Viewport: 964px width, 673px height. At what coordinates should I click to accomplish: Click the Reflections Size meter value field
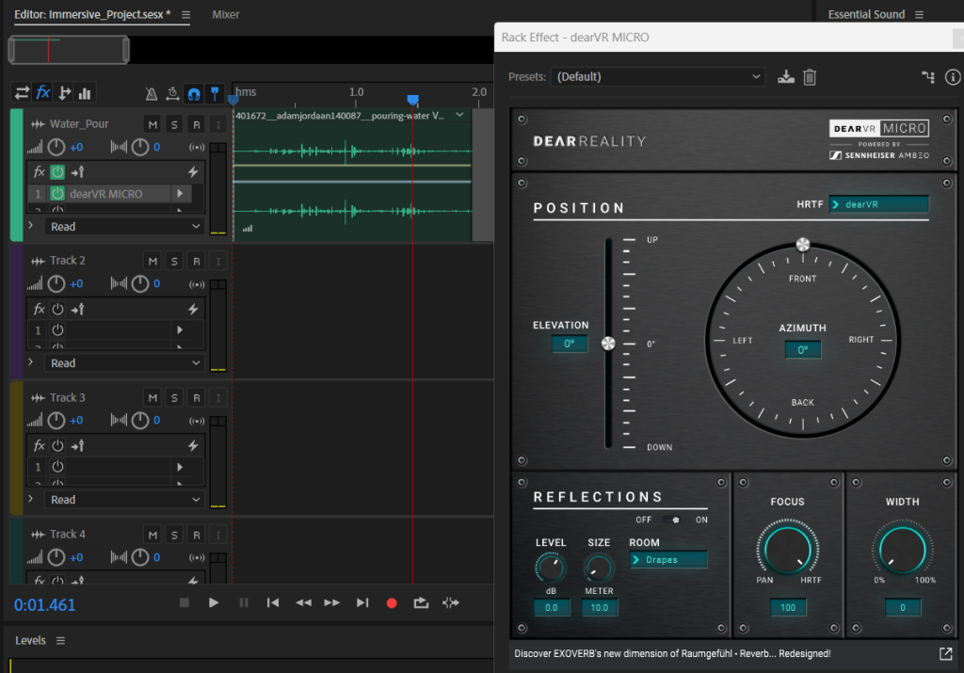[600, 608]
